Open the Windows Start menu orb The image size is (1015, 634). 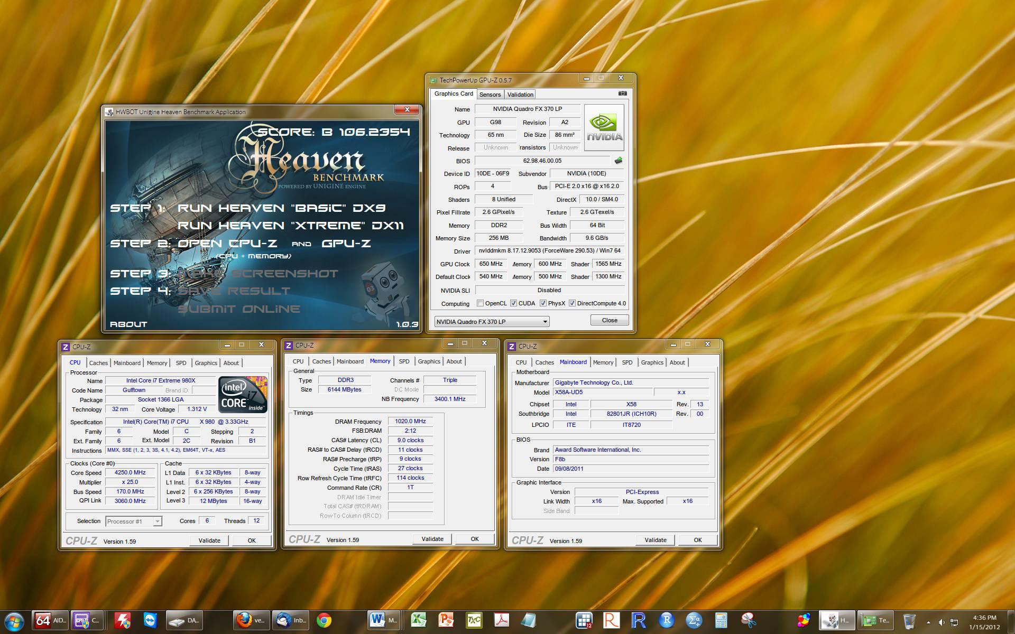tap(14, 620)
